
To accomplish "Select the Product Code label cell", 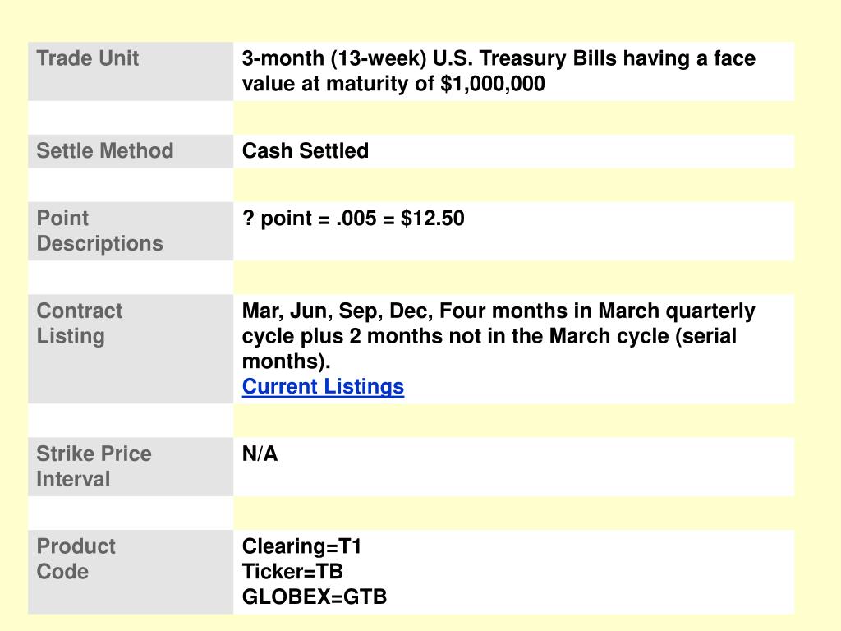I will 131,572.
